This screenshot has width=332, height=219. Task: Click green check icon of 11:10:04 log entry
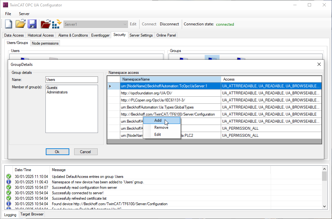9,176
